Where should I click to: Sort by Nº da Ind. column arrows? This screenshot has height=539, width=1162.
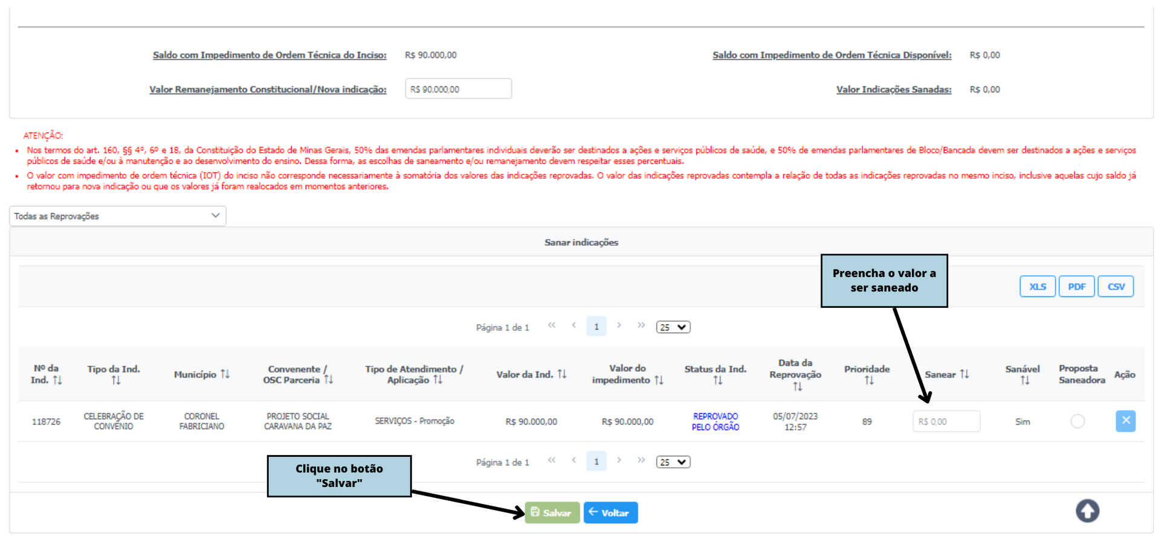pyautogui.click(x=57, y=380)
